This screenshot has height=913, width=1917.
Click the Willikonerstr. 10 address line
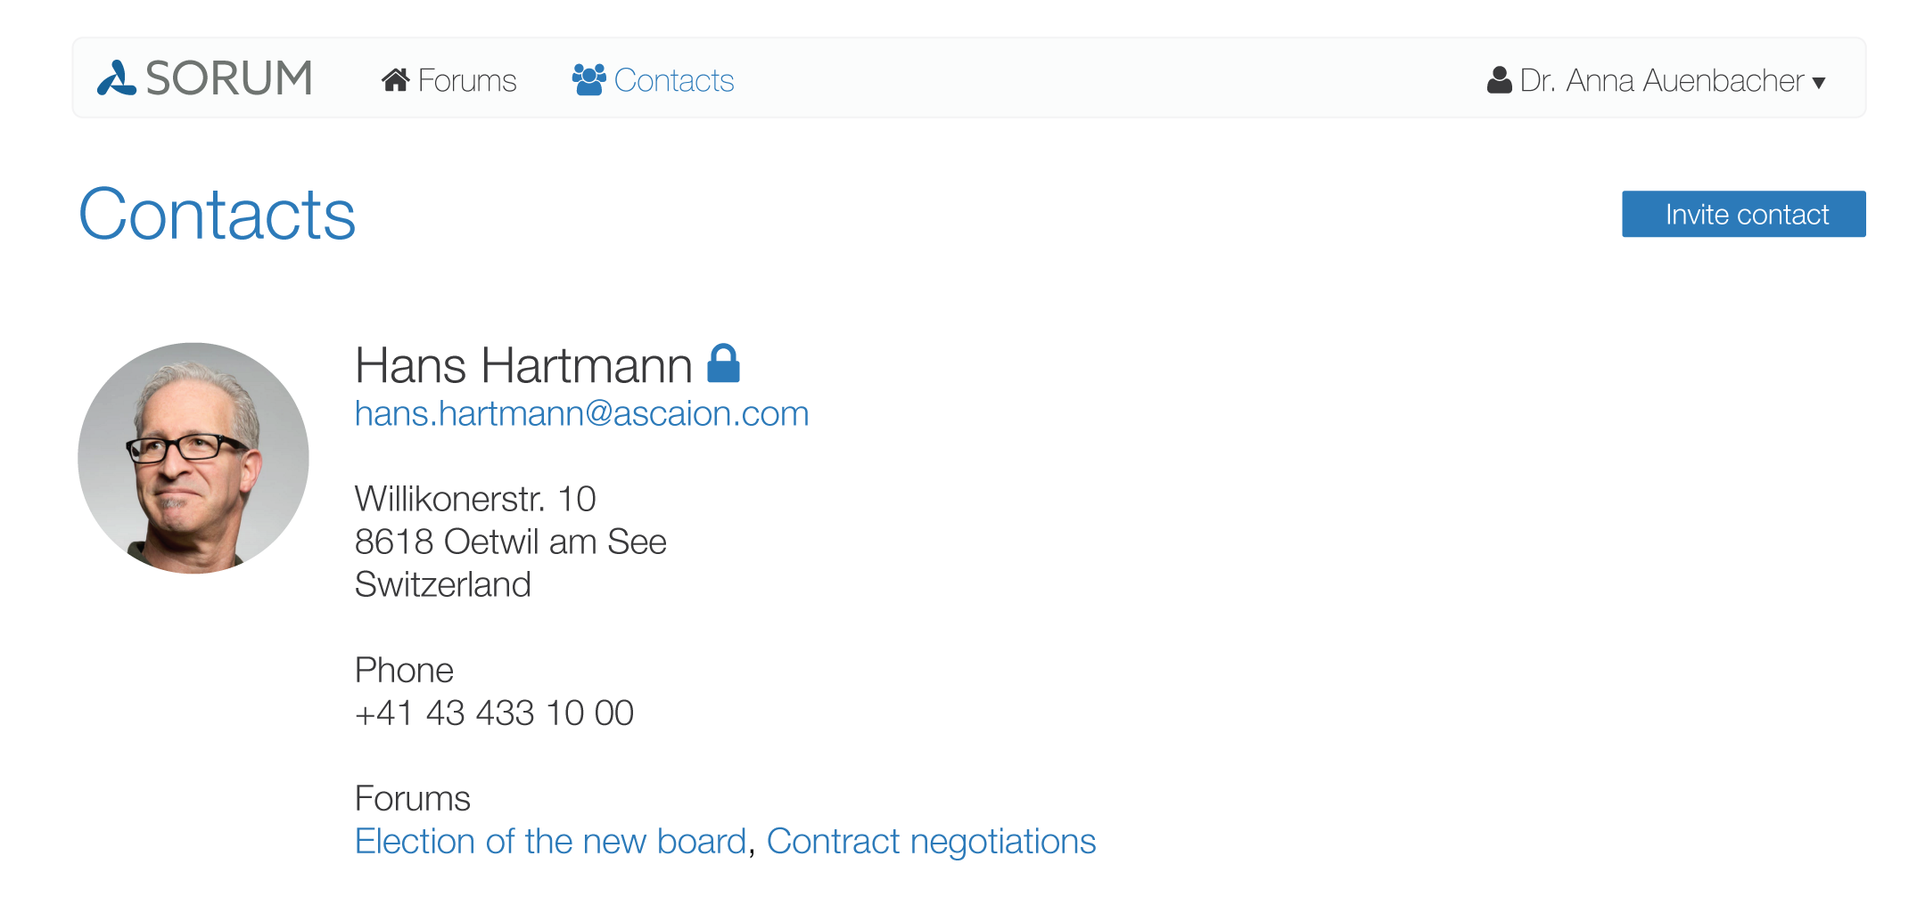coord(475,499)
